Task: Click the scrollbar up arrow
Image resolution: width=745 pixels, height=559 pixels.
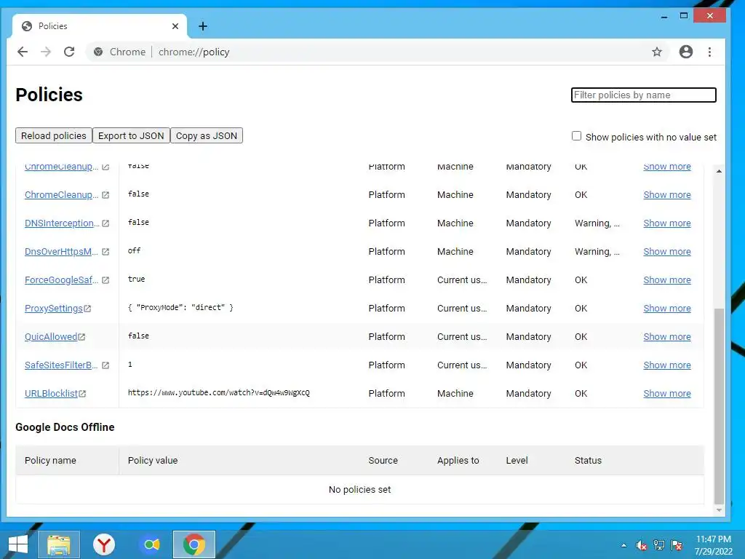Action: tap(719, 170)
